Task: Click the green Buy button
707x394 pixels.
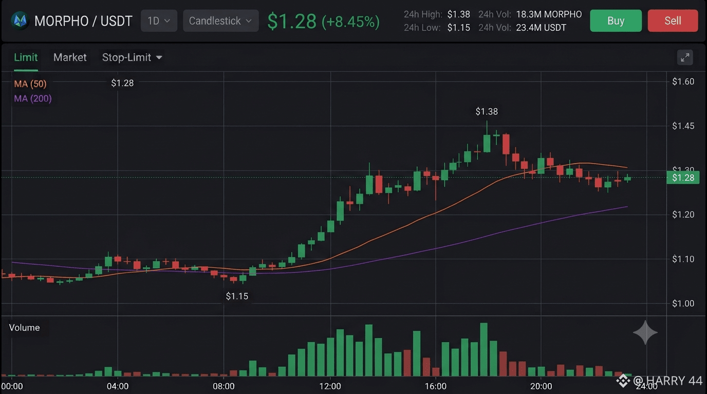Action: tap(616, 21)
